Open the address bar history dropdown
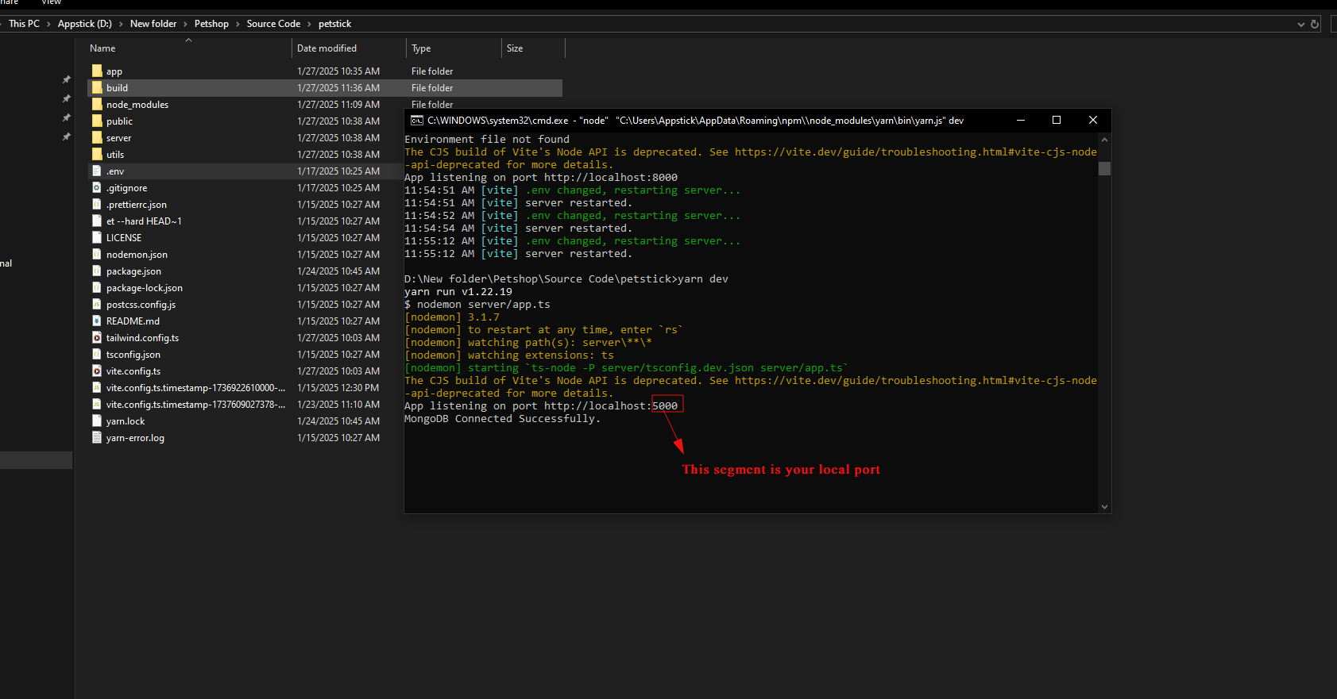The image size is (1337, 699). point(1300,24)
